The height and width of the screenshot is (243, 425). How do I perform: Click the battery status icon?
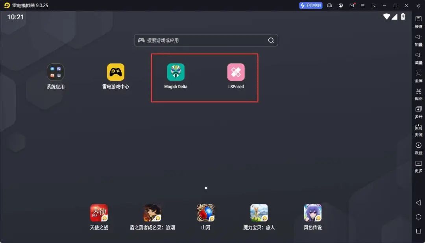pos(403,17)
